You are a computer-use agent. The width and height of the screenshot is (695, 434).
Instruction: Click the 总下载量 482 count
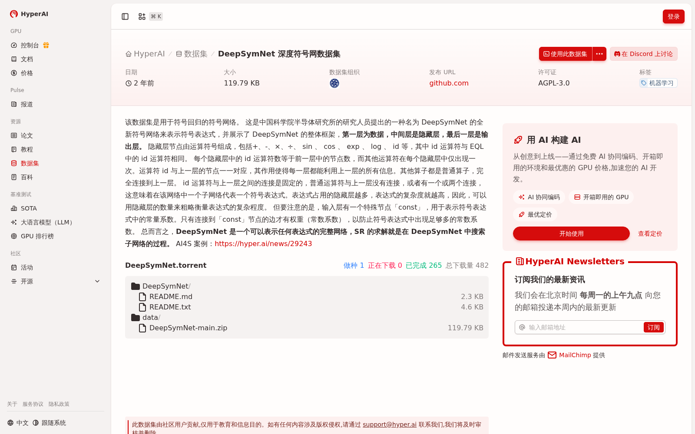coord(467,265)
